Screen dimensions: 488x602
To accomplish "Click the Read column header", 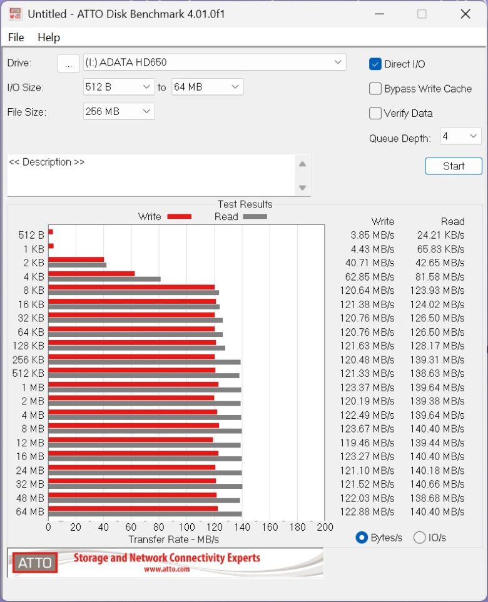I will pos(452,221).
